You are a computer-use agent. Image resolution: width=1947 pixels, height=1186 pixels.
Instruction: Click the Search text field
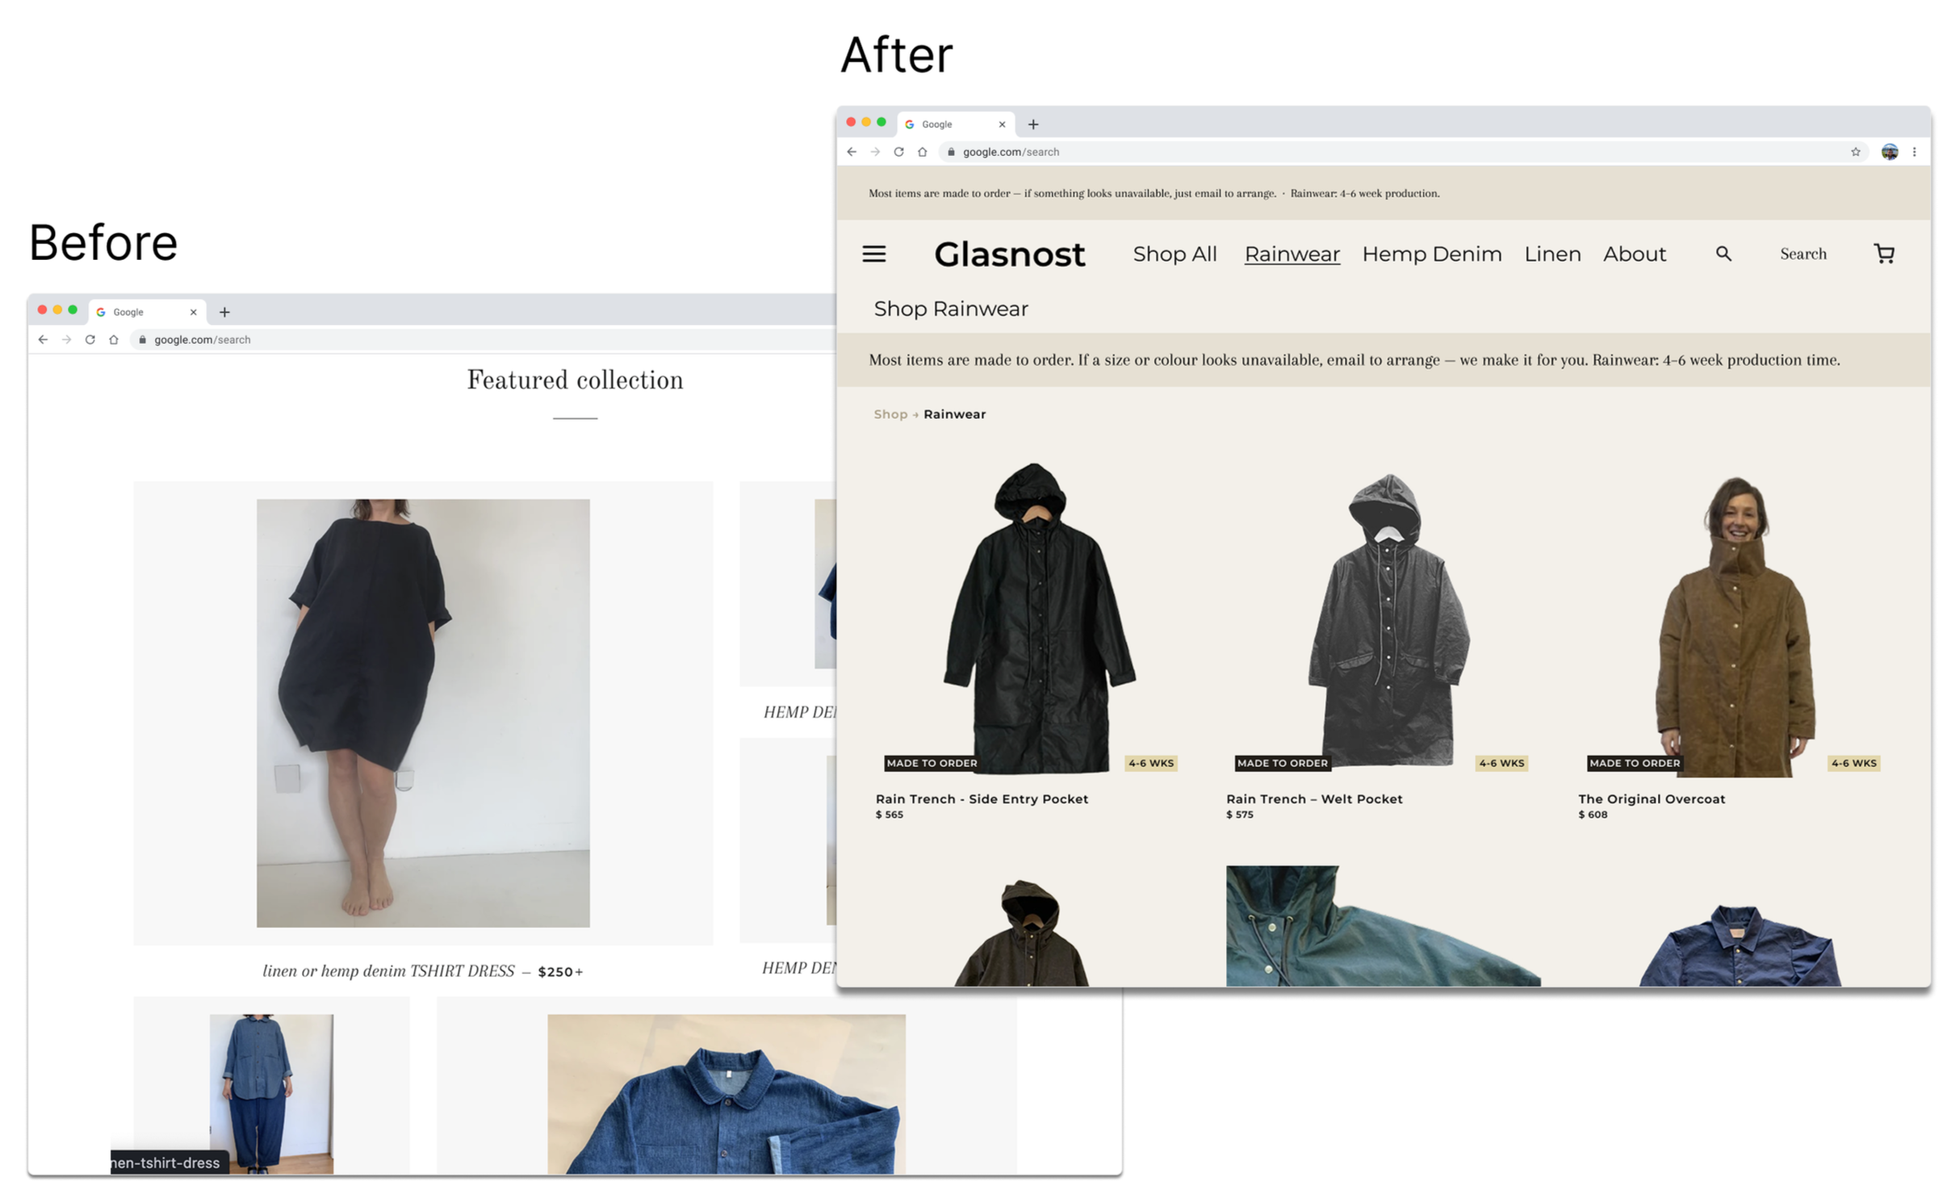(1803, 254)
